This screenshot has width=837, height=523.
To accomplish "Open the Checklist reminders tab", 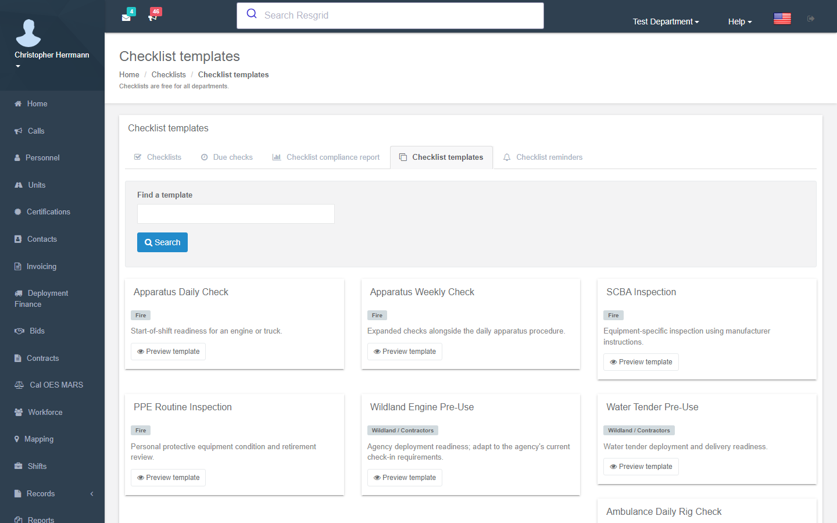I will point(543,157).
